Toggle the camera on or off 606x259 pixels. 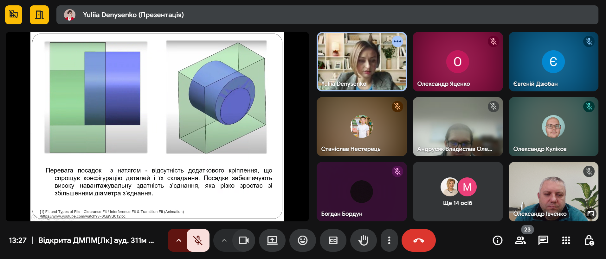pos(243,240)
